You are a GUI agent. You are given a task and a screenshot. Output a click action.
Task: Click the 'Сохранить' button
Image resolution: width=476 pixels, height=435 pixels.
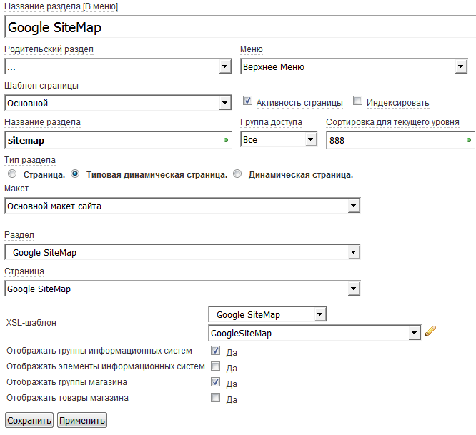[29, 420]
